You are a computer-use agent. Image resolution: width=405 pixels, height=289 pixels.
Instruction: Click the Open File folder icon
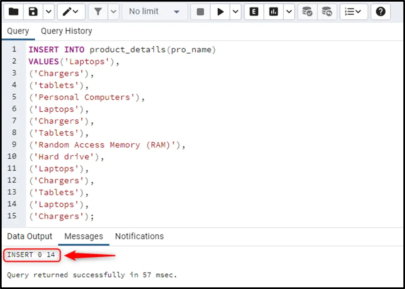pyautogui.click(x=13, y=12)
